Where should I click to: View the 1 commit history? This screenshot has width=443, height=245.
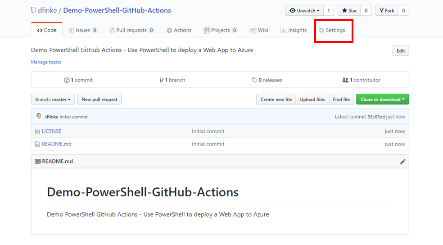78,80
